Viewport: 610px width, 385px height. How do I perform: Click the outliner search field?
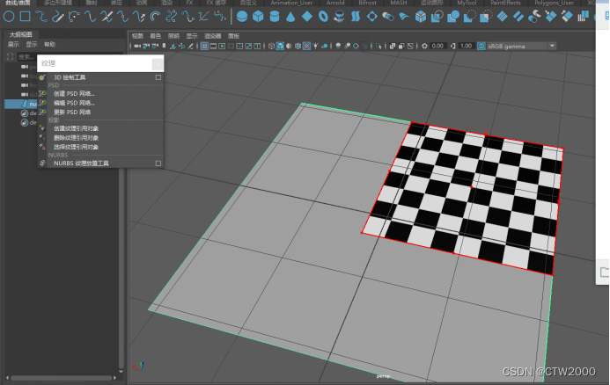[26, 57]
